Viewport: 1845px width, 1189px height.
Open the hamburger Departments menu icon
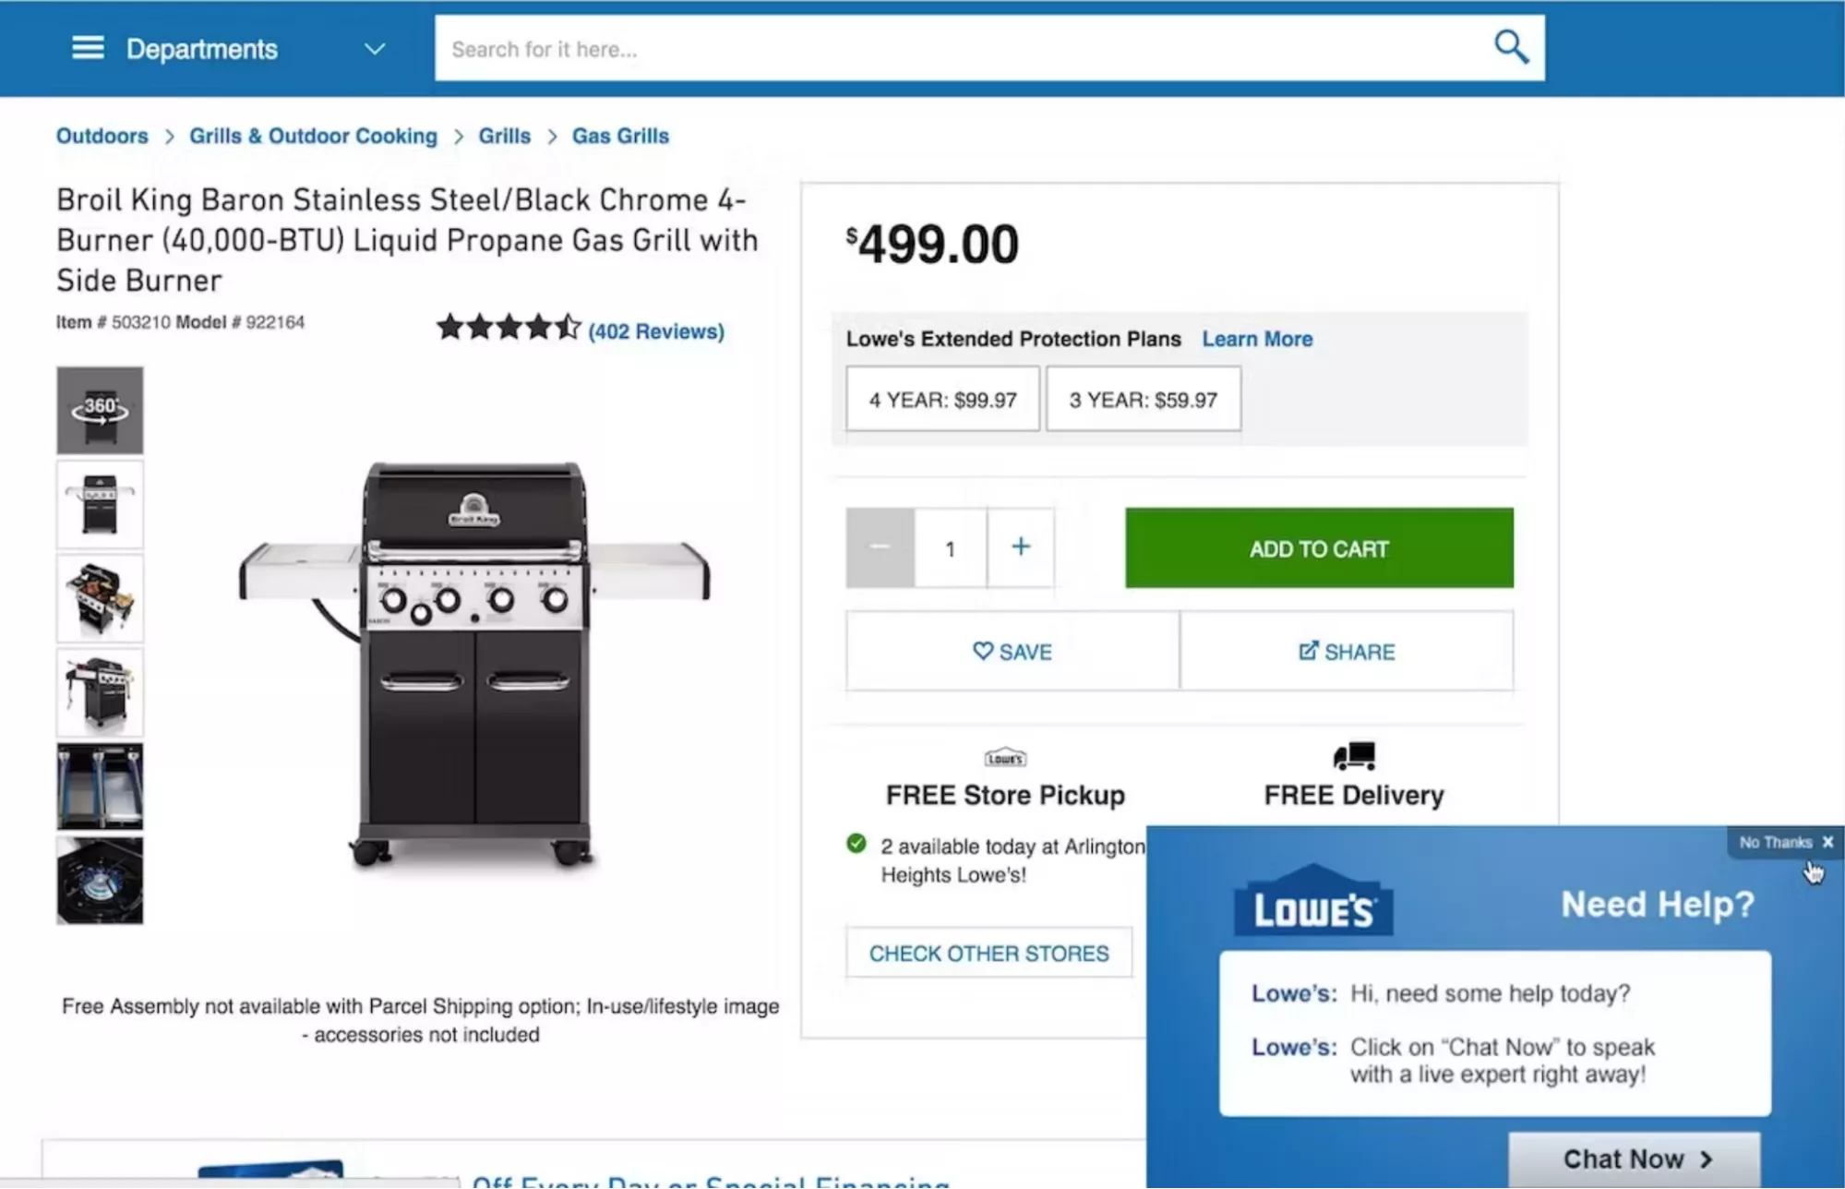pyautogui.click(x=88, y=48)
